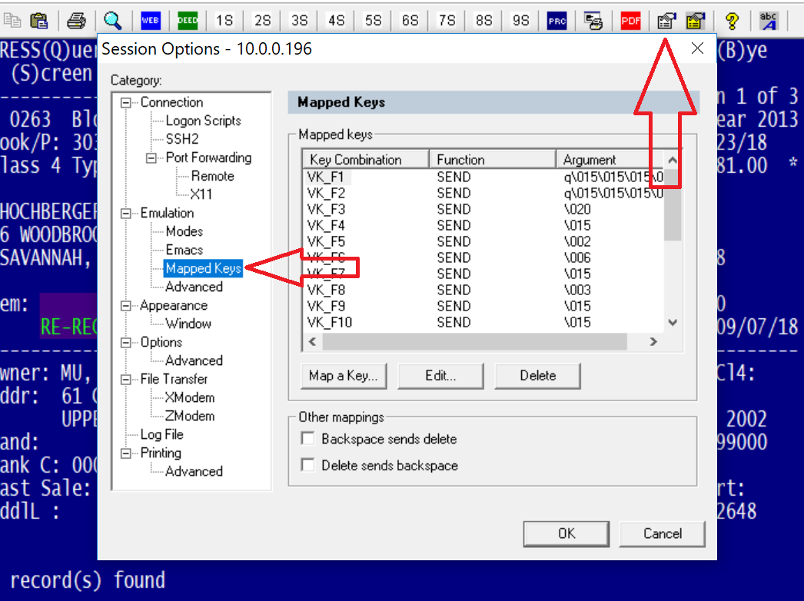Click mapped keys list scroll down arrow
This screenshot has height=601, width=804.
coord(673,323)
